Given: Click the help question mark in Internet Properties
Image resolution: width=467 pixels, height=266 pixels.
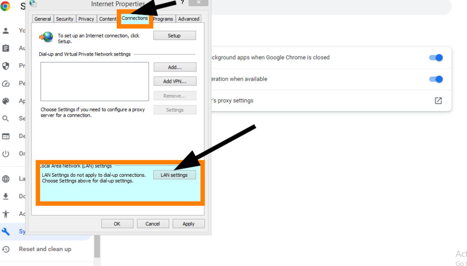Looking at the screenshot, I should (x=182, y=2).
